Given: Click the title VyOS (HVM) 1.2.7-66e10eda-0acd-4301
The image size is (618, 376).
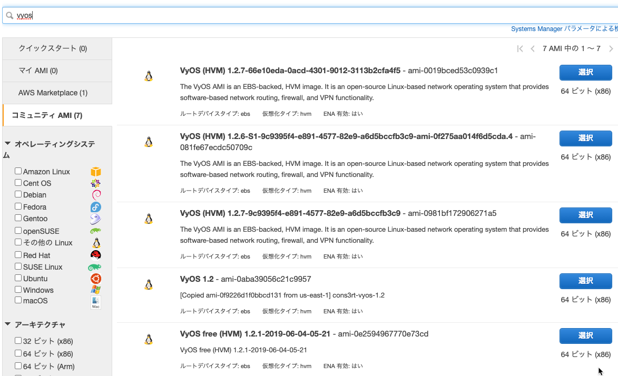Looking at the screenshot, I should click(x=290, y=71).
